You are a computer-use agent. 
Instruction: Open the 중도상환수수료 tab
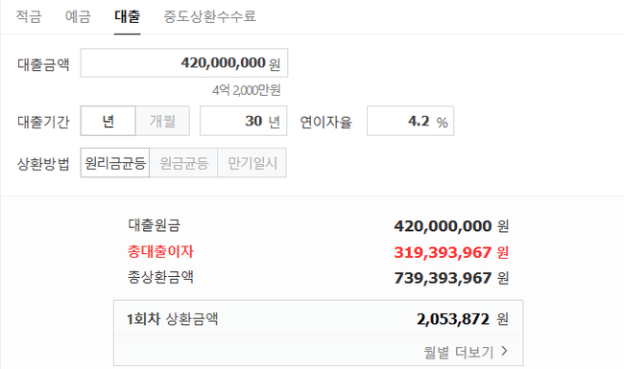pyautogui.click(x=209, y=16)
